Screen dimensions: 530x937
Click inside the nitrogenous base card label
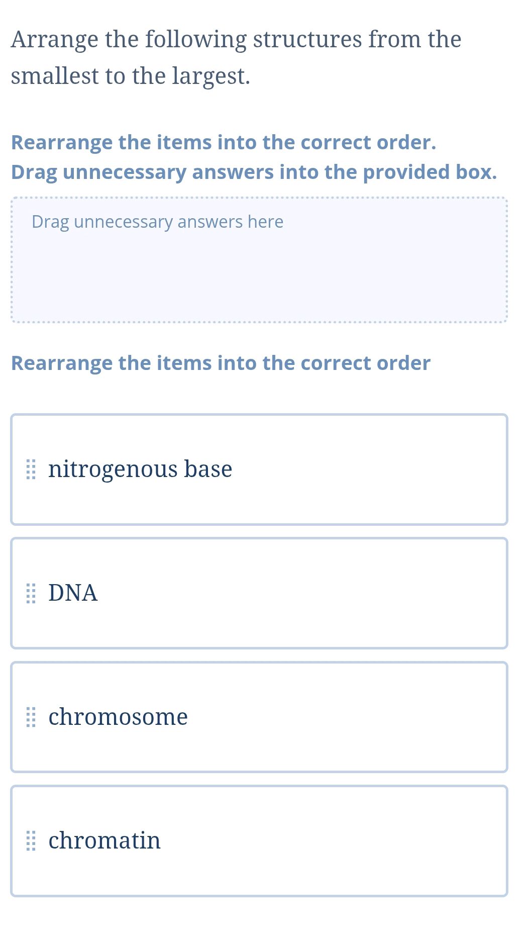tap(140, 469)
